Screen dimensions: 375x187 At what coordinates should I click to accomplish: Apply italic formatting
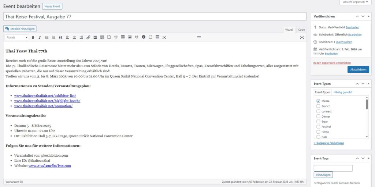tap(40, 37)
